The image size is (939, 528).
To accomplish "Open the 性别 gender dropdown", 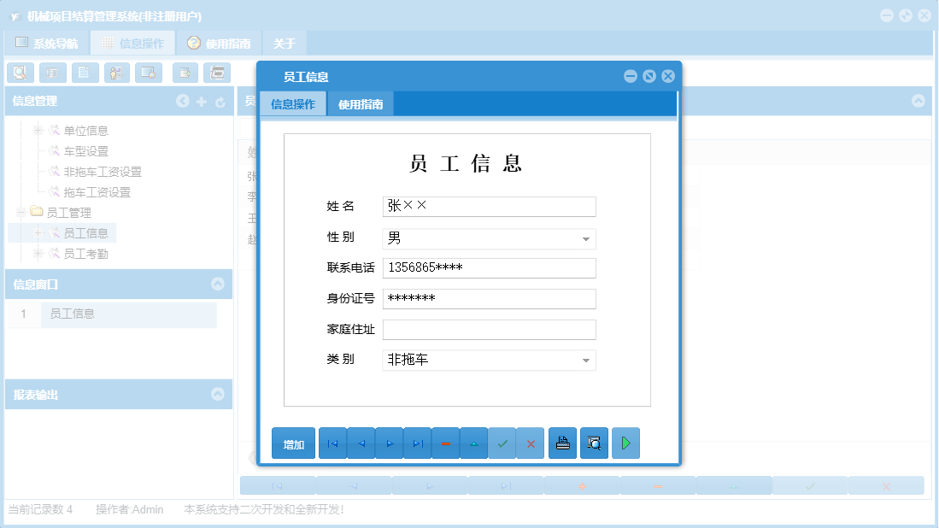I will tap(586, 238).
